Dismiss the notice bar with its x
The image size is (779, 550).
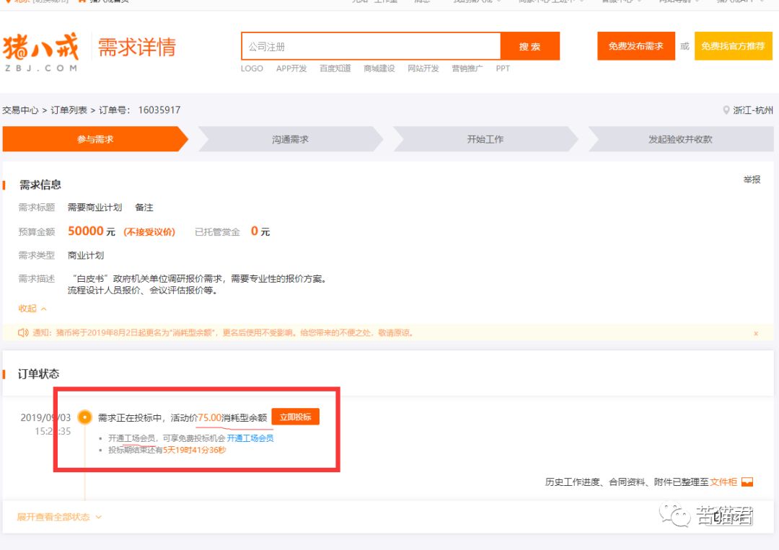[756, 333]
